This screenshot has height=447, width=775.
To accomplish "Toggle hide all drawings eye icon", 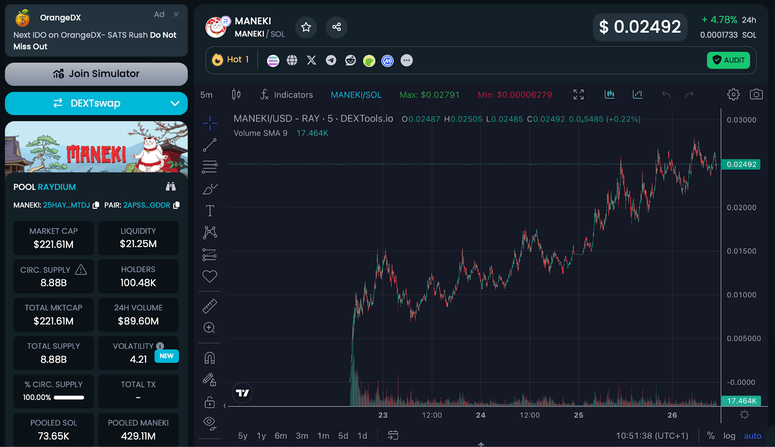I will [210, 424].
